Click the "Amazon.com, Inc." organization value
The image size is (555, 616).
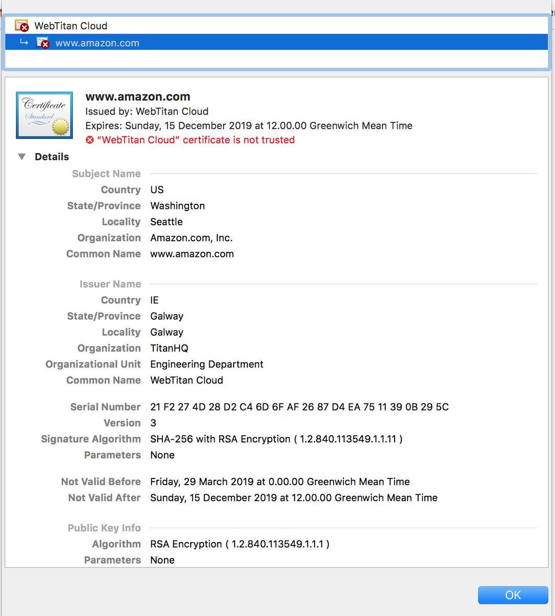click(x=192, y=238)
